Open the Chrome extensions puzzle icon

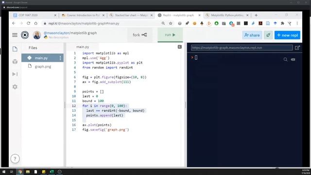pyautogui.click(x=282, y=23)
